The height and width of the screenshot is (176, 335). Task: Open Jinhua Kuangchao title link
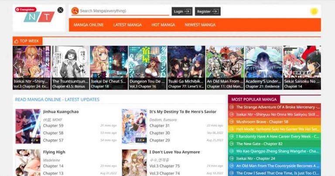[61, 112]
